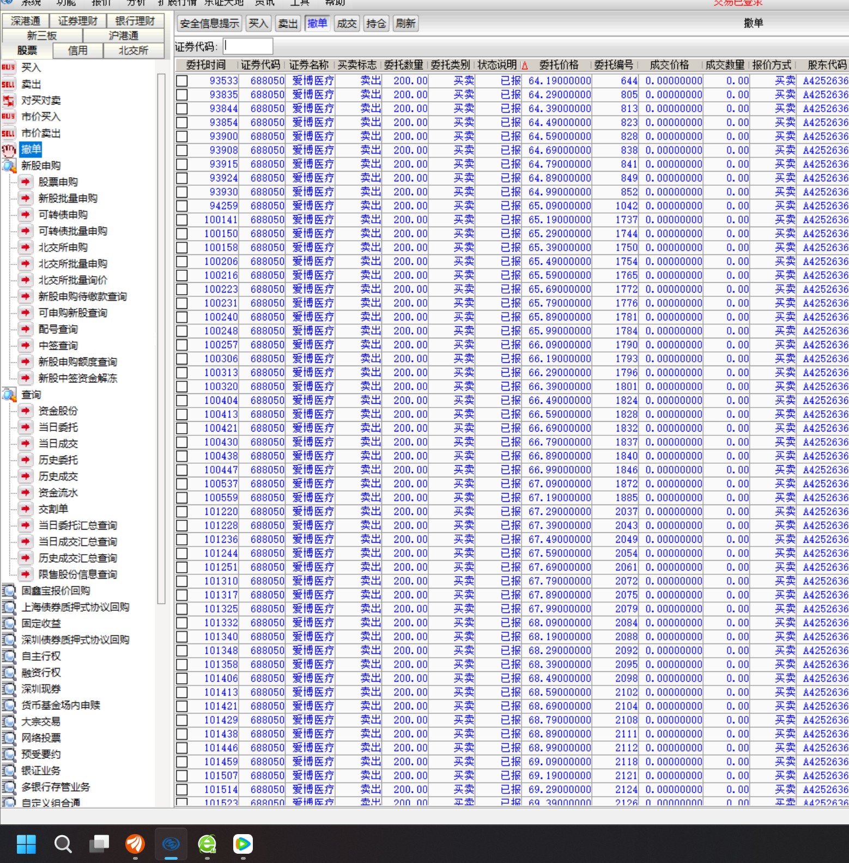Open the 信用 tab

pos(77,51)
